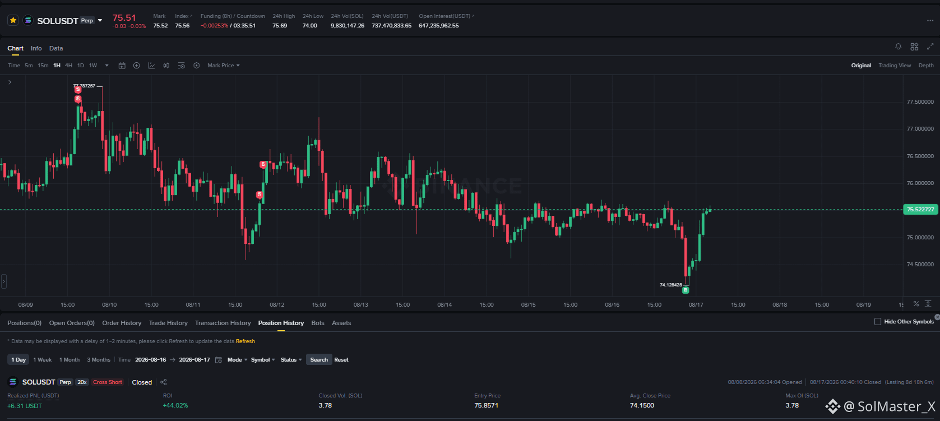Image resolution: width=940 pixels, height=421 pixels.
Task: Click the add indicator plus-circle icon
Action: point(136,66)
